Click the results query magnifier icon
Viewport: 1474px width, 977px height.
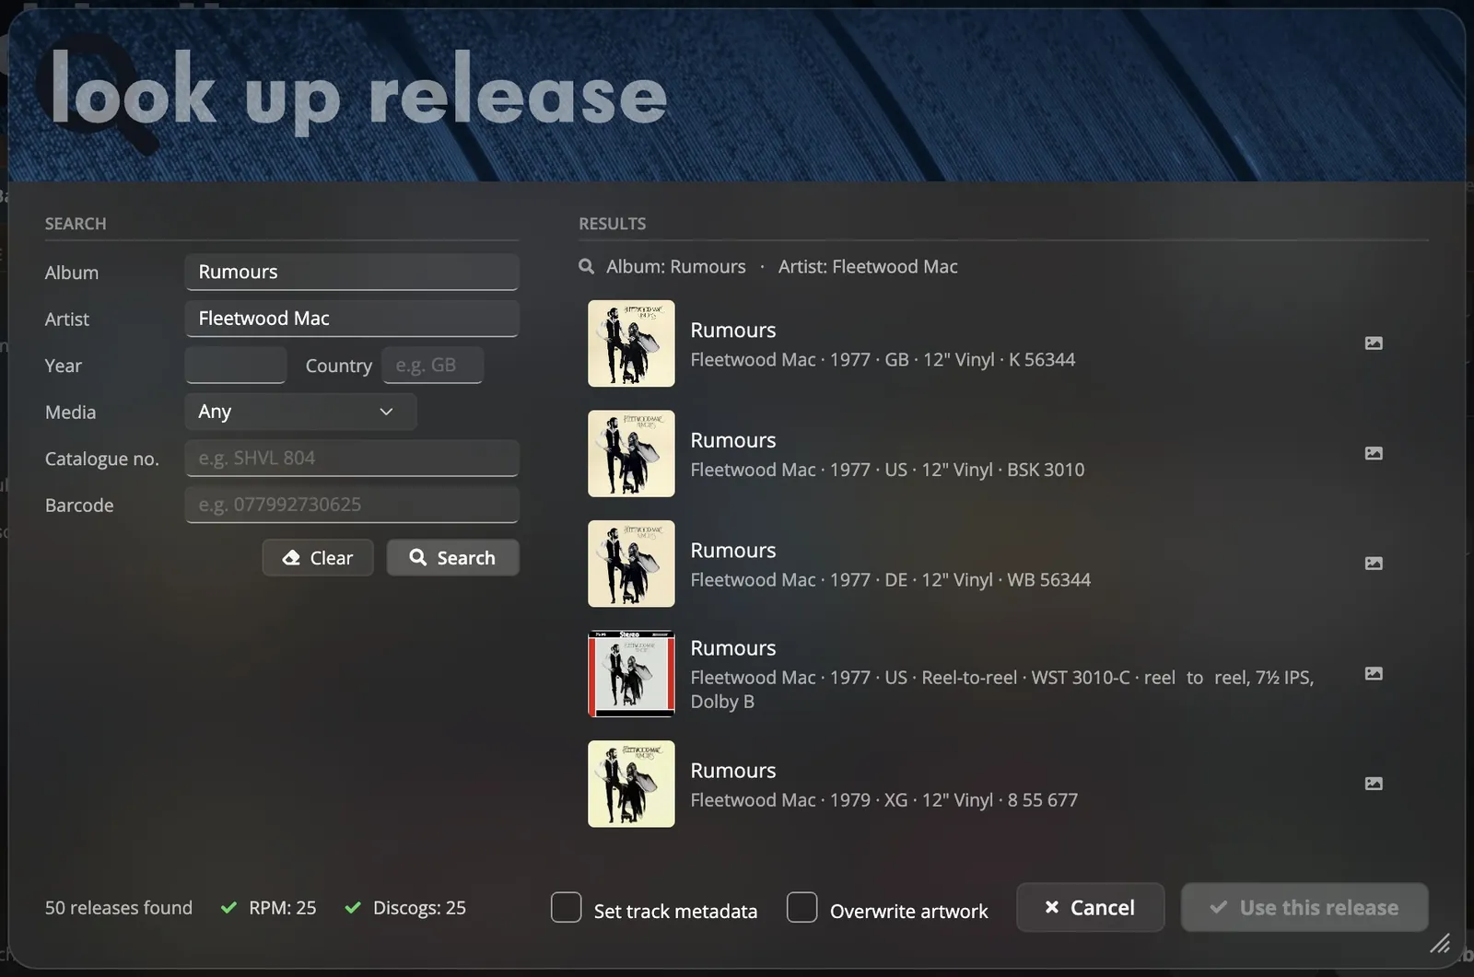pyautogui.click(x=586, y=266)
